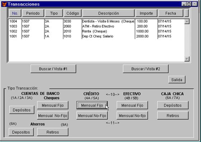Open Buscar / Vista #2
Viewport: 201px width, 142px height.
coord(145,69)
